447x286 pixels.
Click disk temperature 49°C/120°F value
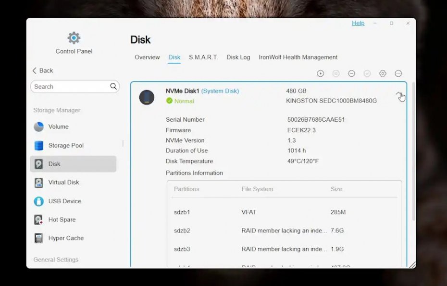(x=303, y=161)
